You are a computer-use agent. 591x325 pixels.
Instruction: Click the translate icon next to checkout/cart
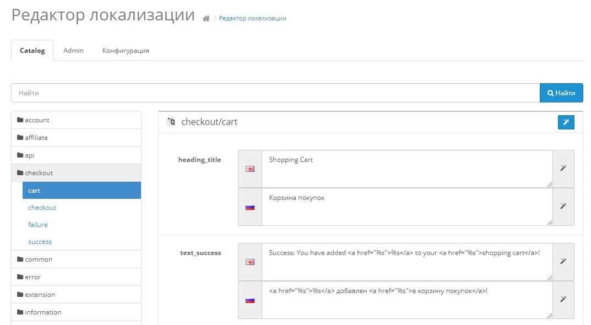click(171, 122)
